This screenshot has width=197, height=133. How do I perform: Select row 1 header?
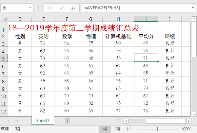pos(4,27)
